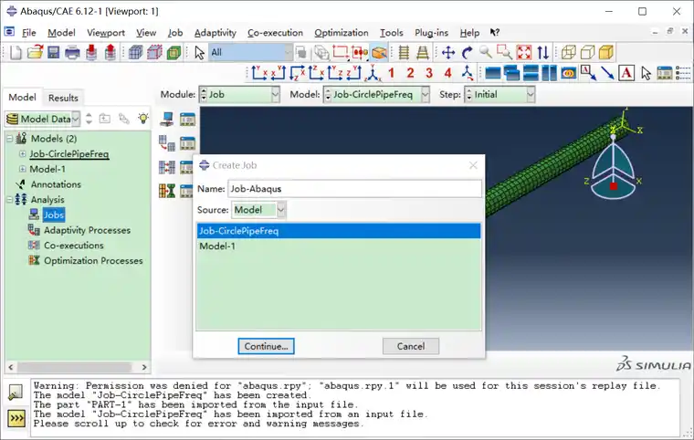Click Create Co-execution icon
Image resolution: width=694 pixels, height=440 pixels.
167,167
